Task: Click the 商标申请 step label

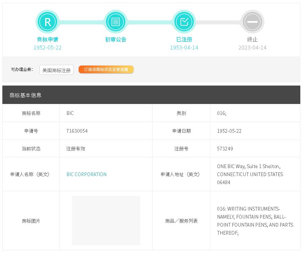Action: pos(48,39)
